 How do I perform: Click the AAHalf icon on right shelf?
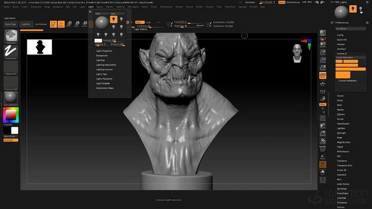(x=323, y=67)
